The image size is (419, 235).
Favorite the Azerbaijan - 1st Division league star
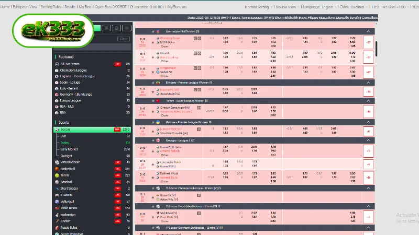click(153, 31)
